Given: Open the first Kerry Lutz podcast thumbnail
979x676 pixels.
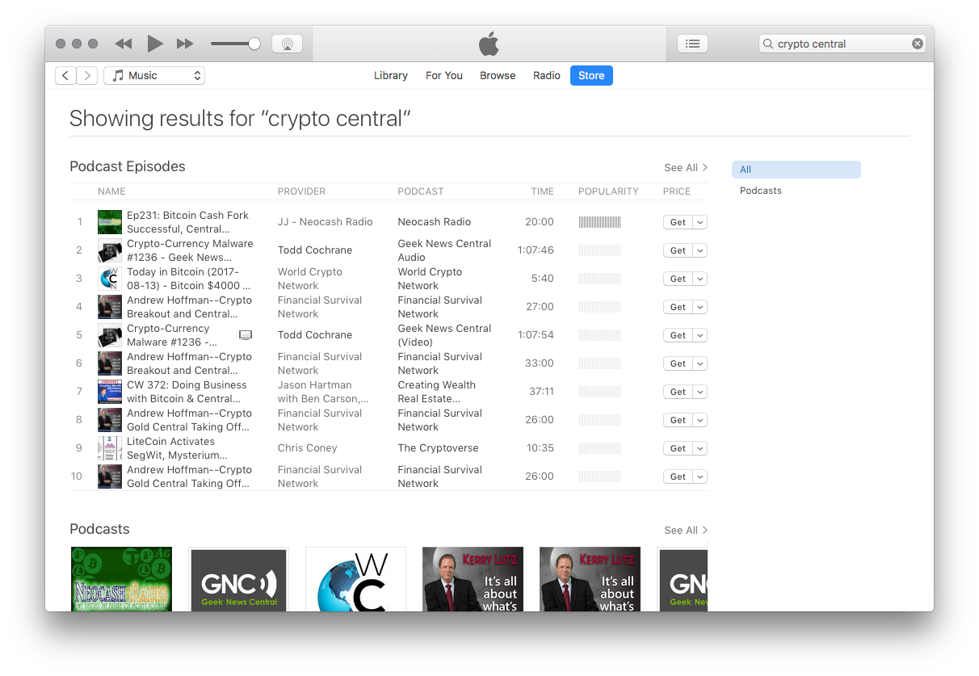Looking at the screenshot, I should tap(473, 579).
